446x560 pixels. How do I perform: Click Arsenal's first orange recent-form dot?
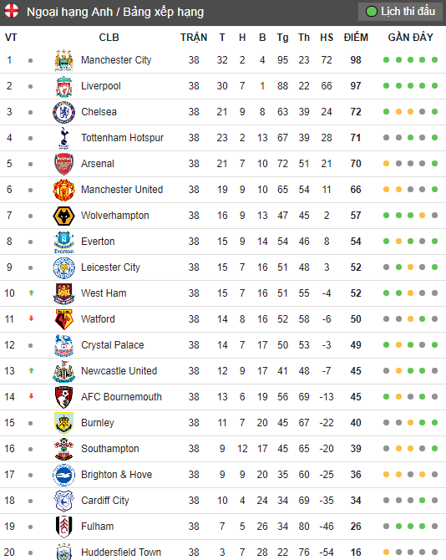click(x=386, y=164)
